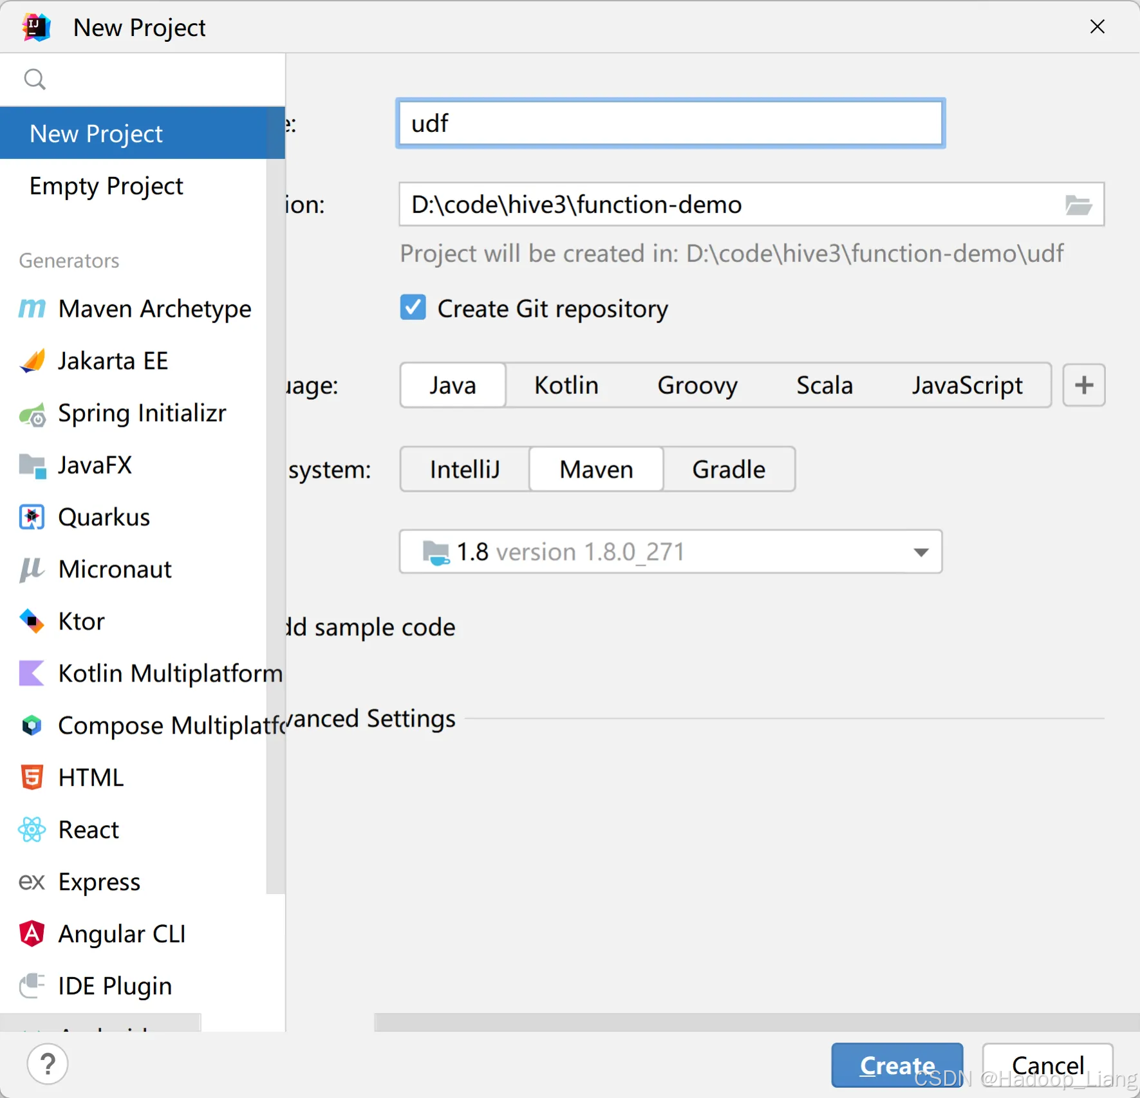Add another language with the plus button
This screenshot has width=1140, height=1098.
pos(1084,386)
